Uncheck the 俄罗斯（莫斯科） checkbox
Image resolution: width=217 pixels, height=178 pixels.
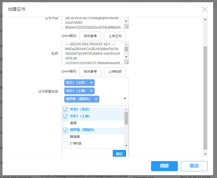[x=66, y=130]
